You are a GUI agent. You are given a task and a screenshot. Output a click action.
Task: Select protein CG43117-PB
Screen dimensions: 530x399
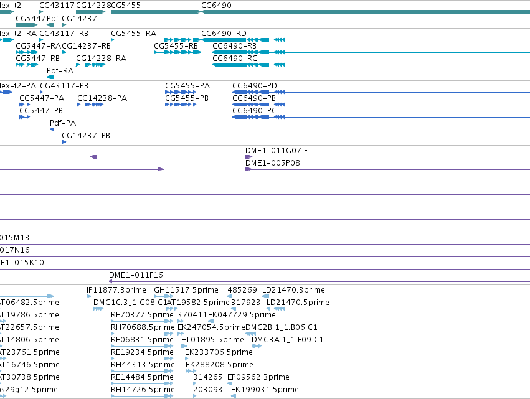coord(64,85)
